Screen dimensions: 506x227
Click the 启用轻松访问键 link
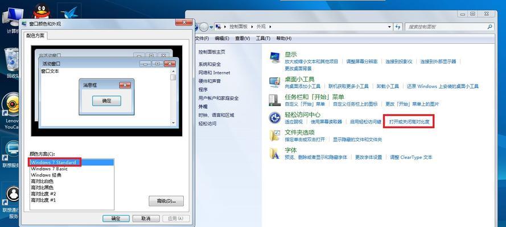click(x=365, y=122)
